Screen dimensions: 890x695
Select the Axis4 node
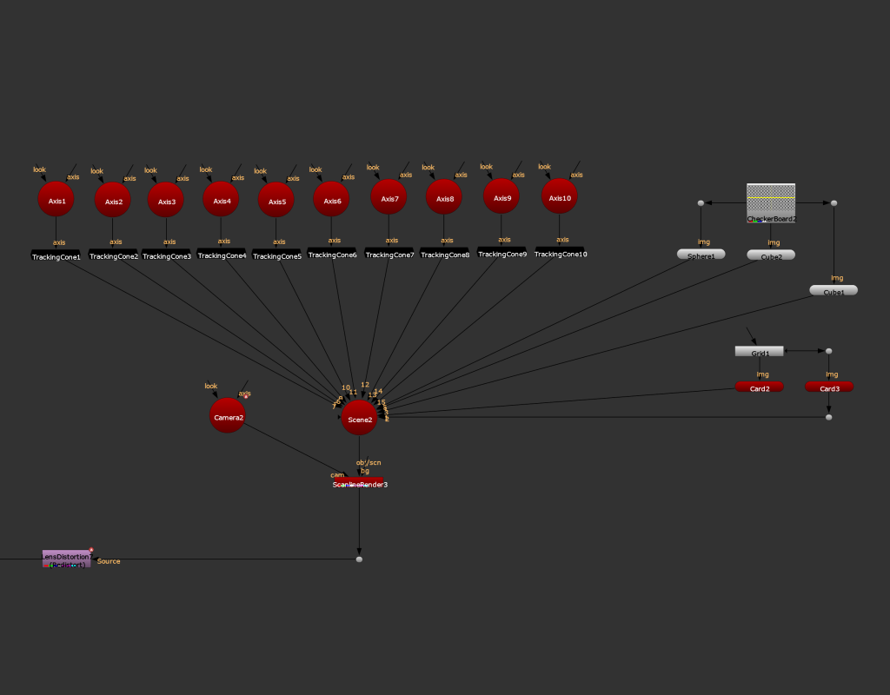(221, 199)
